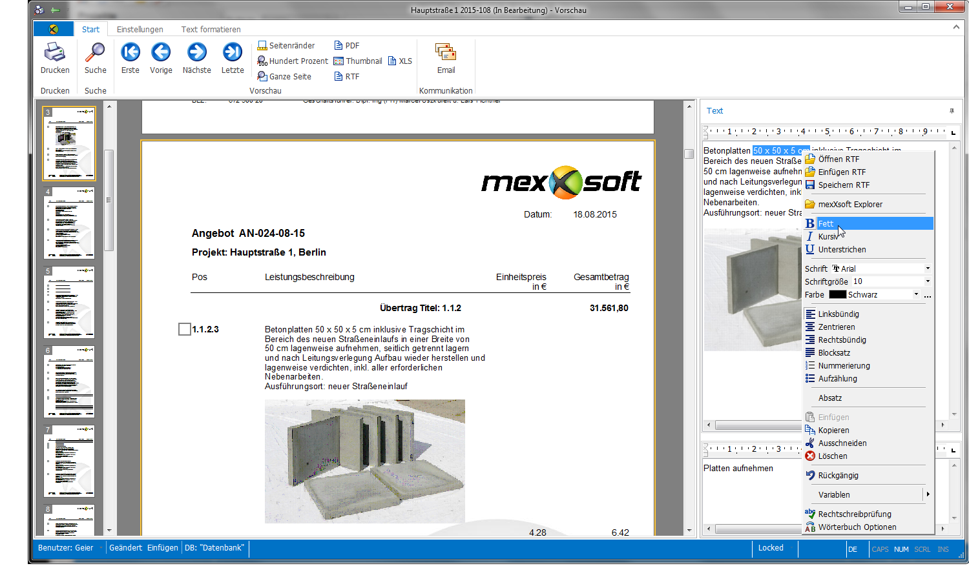The height and width of the screenshot is (577, 969).
Task: Pick a color in the Farbe Schwarz box
Action: point(874,295)
